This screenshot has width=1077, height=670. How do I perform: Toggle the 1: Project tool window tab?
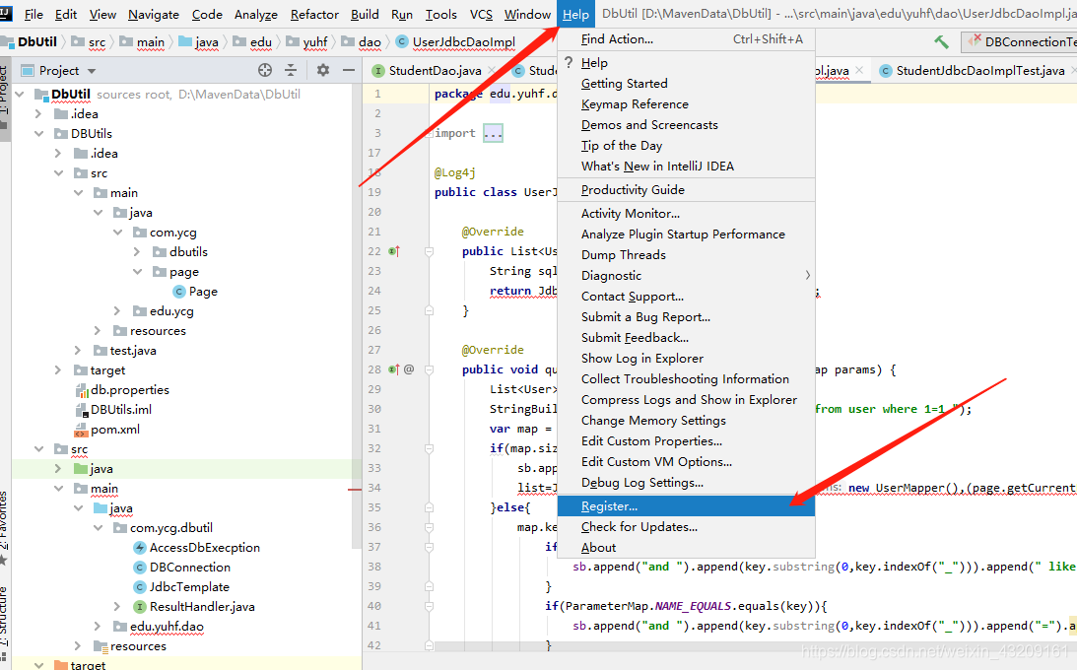[4, 98]
